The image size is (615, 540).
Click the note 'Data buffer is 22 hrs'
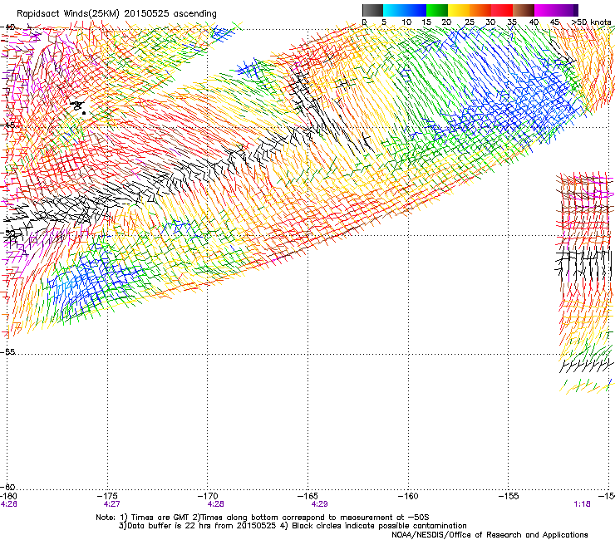tap(169, 526)
